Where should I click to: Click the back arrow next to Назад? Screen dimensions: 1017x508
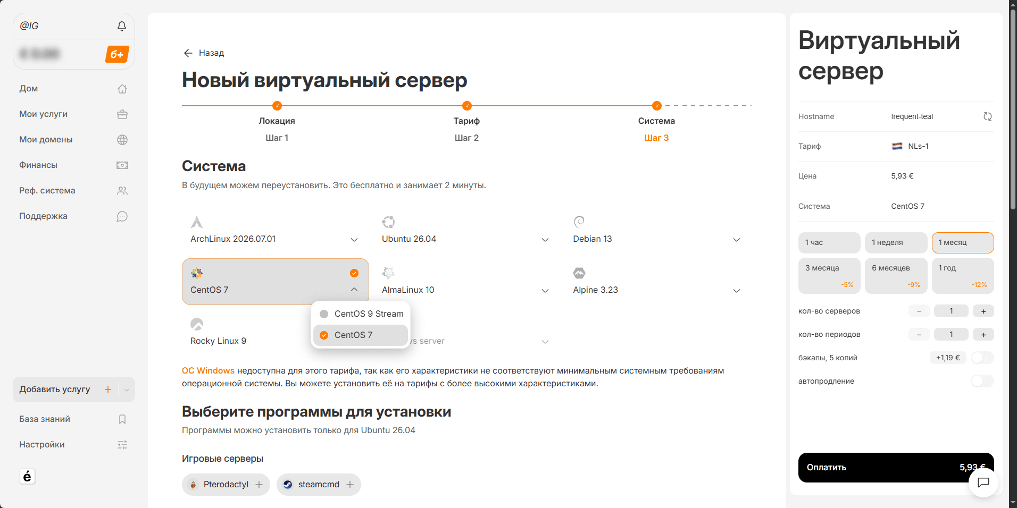(188, 53)
